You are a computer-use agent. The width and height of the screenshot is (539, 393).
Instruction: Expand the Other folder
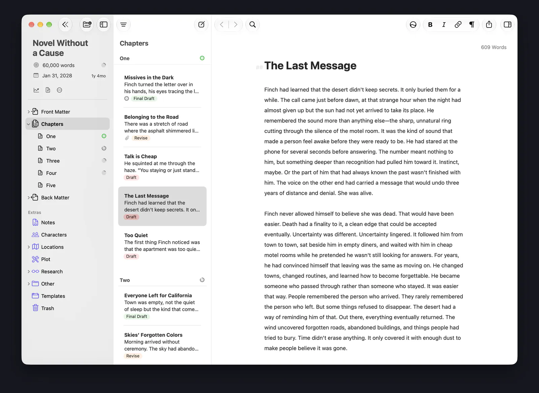coord(29,284)
